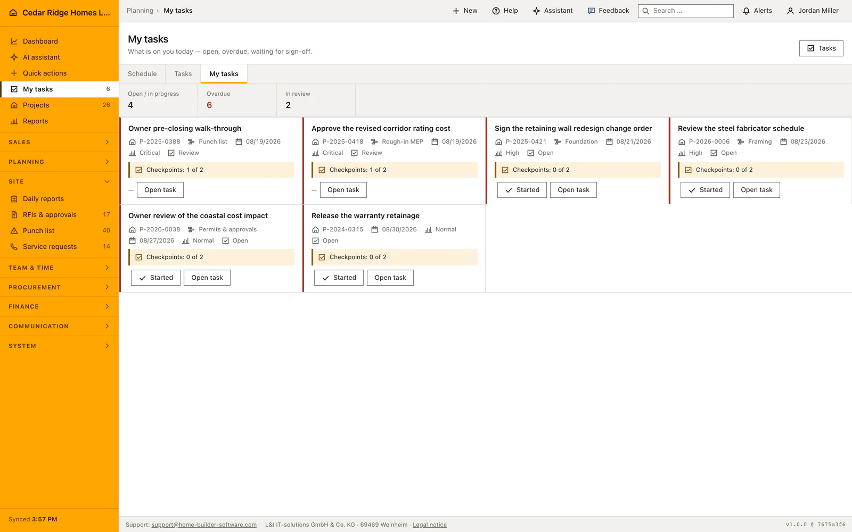Switch to the Tasks tab

tap(183, 74)
